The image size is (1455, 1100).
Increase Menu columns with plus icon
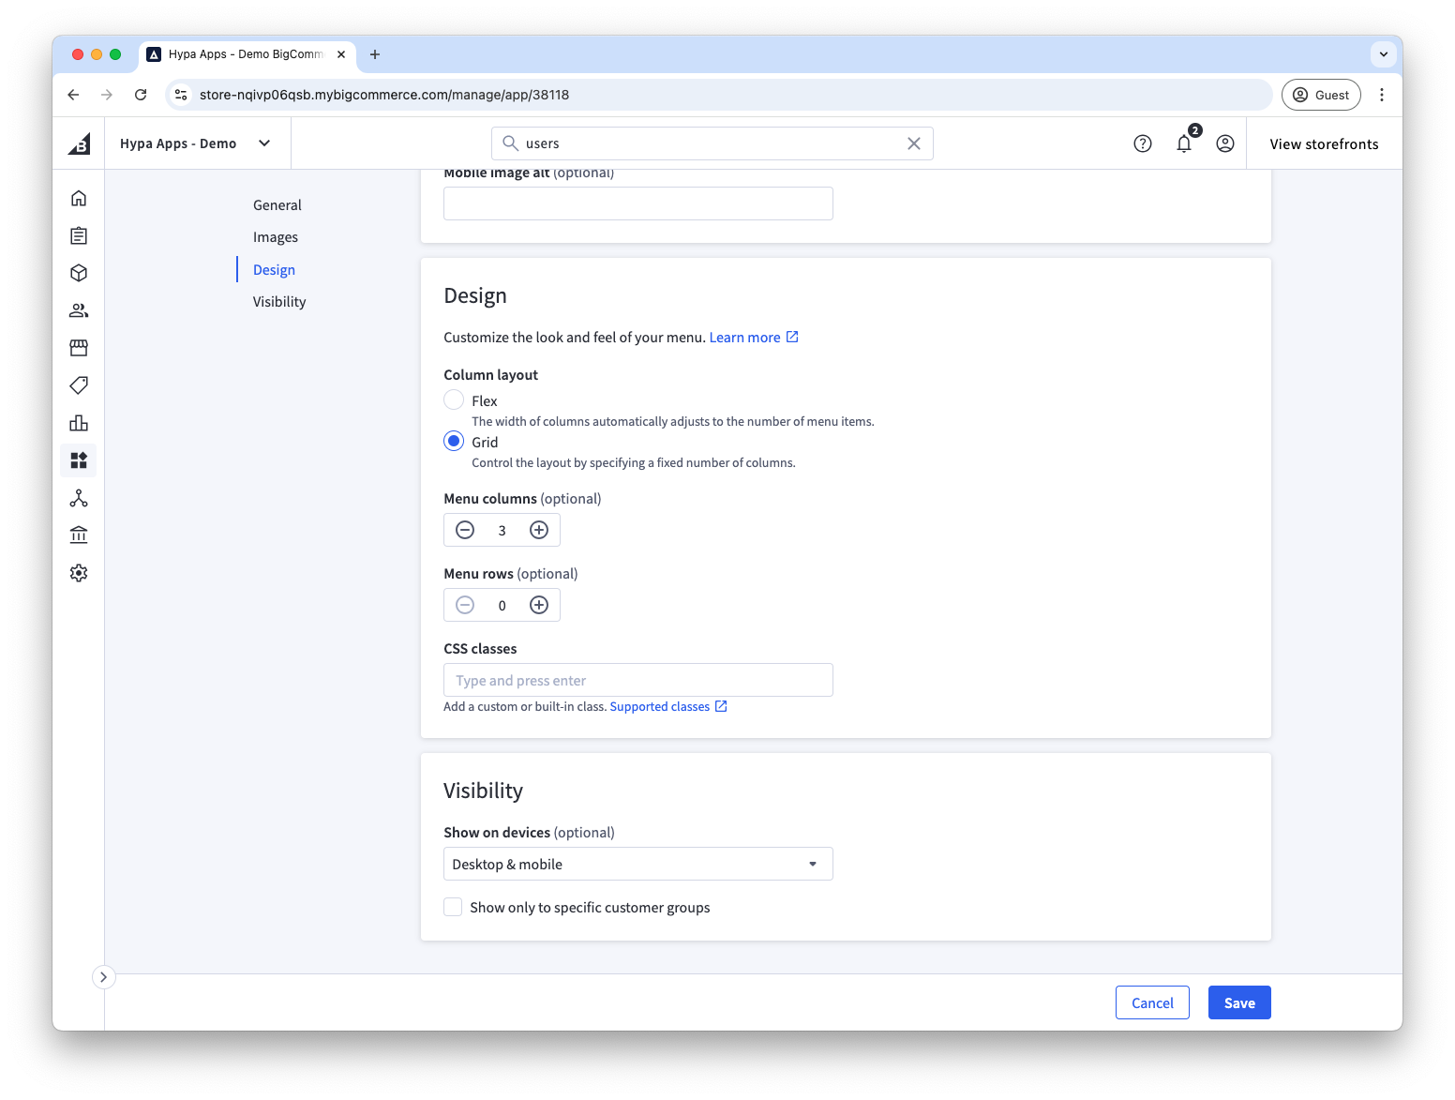coord(539,530)
